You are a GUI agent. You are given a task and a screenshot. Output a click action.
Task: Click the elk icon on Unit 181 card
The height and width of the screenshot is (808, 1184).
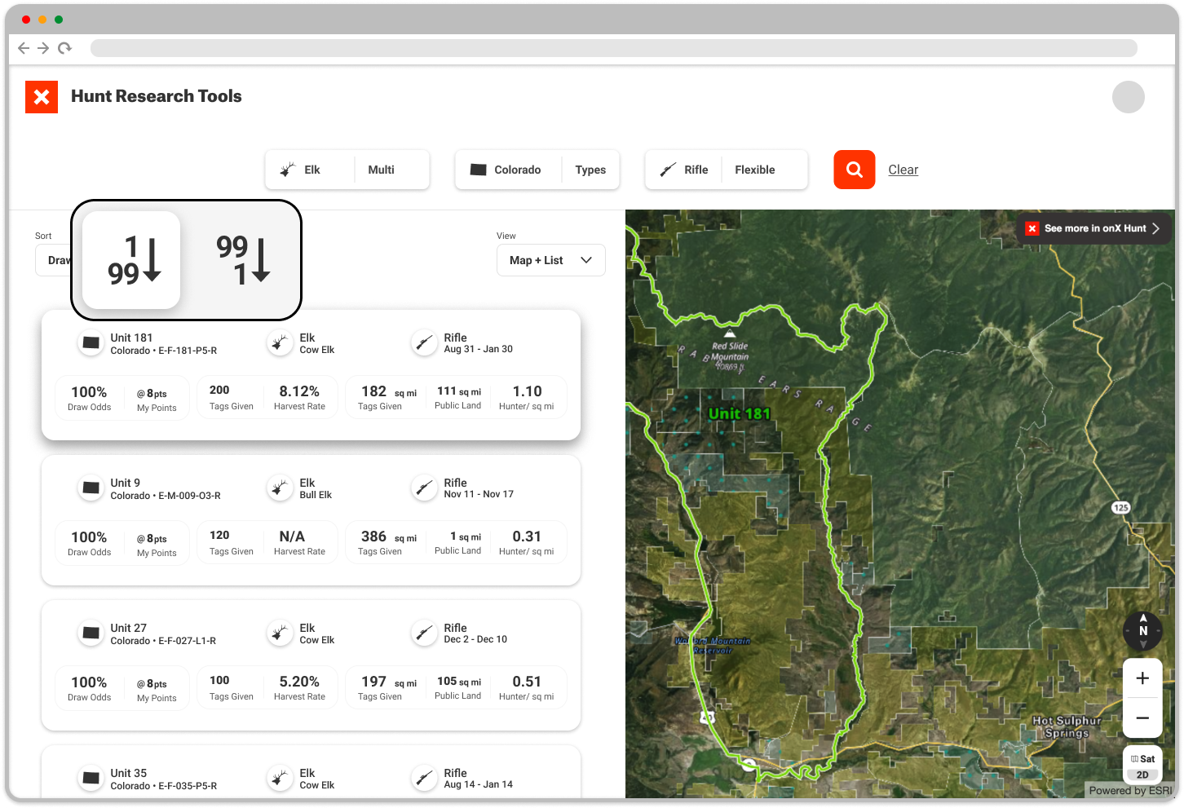point(281,343)
